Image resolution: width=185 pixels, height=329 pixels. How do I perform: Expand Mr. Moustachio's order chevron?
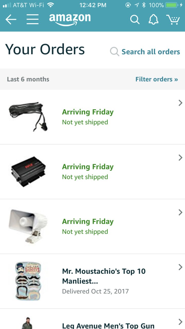point(180,267)
